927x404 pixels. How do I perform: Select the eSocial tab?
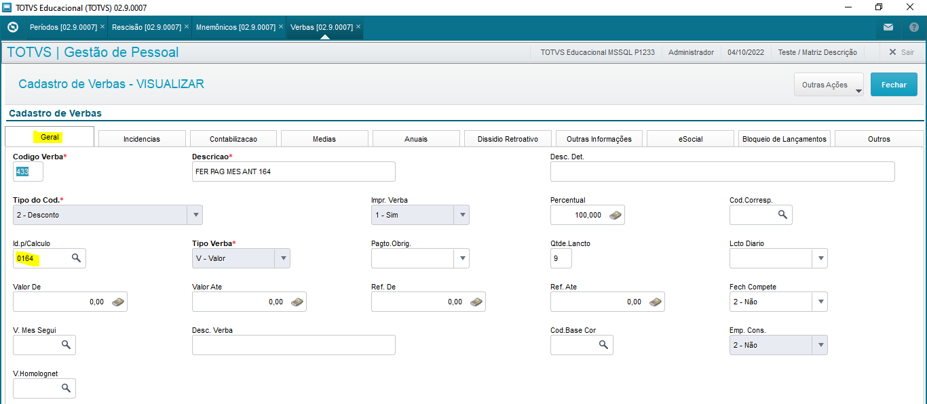coord(691,139)
